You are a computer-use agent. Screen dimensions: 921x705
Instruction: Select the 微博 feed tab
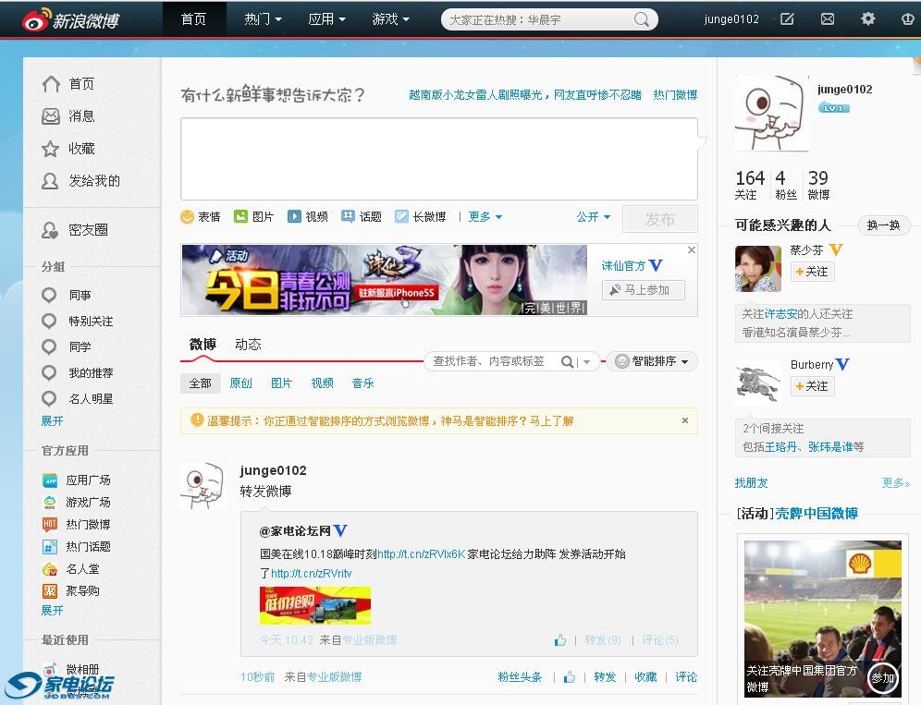pos(203,345)
